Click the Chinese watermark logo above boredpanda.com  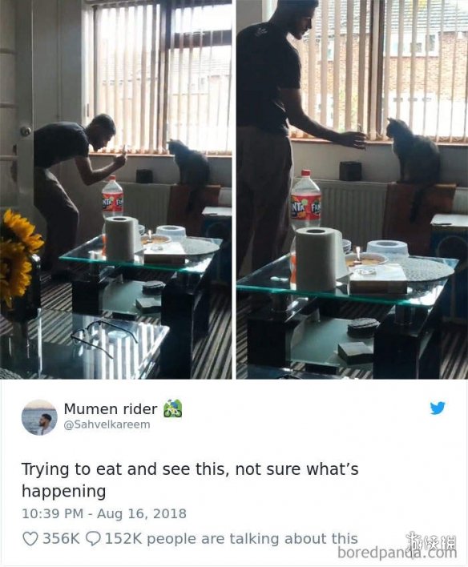(x=430, y=540)
